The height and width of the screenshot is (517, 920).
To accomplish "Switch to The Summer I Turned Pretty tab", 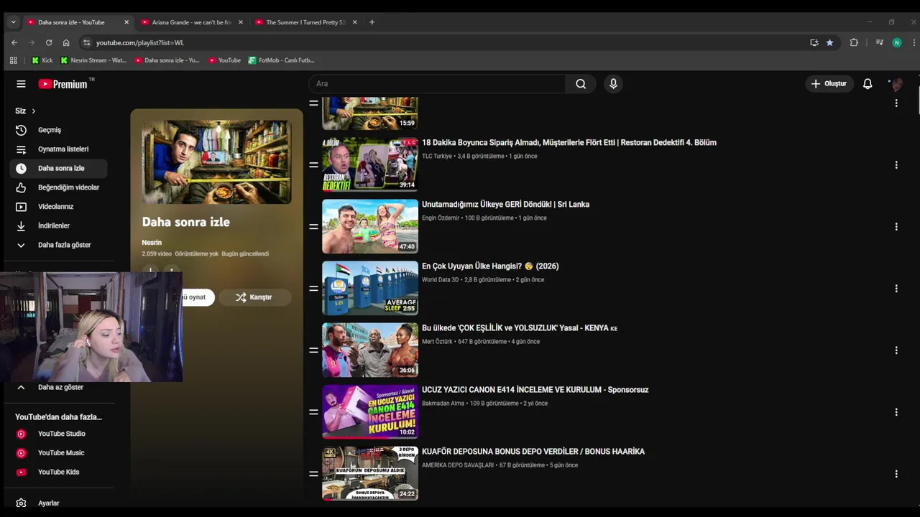I will pyautogui.click(x=305, y=22).
